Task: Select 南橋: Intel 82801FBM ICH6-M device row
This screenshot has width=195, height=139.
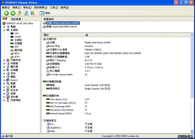Action: pyautogui.click(x=62, y=27)
